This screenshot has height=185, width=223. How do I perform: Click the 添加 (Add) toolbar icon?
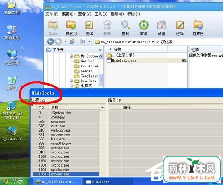tap(53, 28)
